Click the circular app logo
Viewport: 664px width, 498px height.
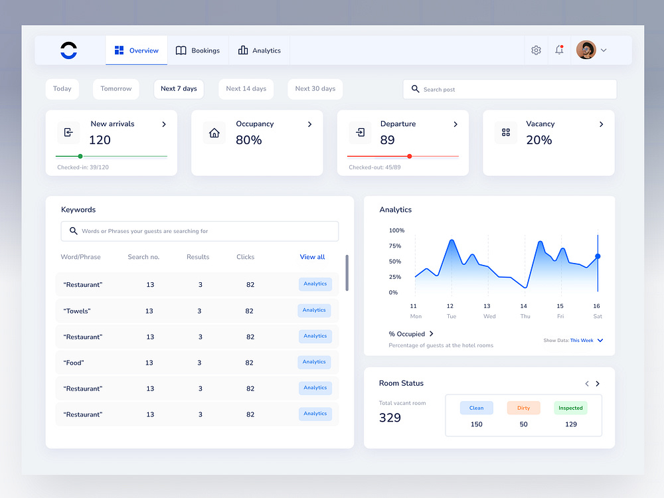[x=68, y=50]
